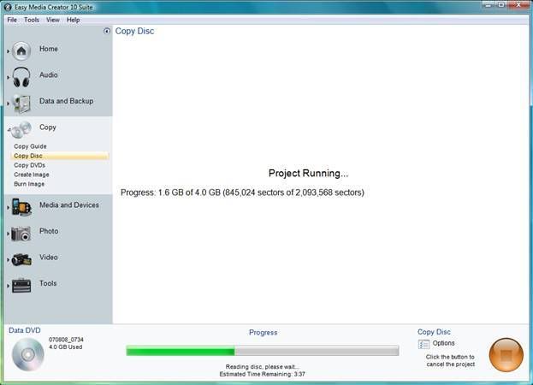Open the Tools menu in the menu bar
Image resolution: width=533 pixels, height=385 pixels.
click(32, 20)
